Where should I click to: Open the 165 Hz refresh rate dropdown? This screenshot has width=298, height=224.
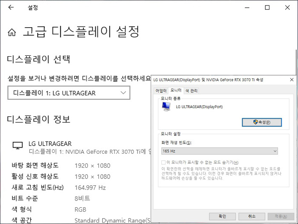click(x=220, y=151)
